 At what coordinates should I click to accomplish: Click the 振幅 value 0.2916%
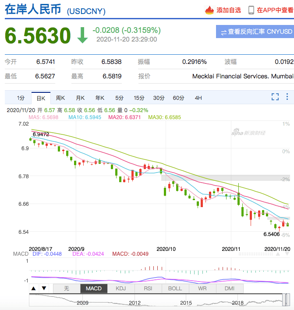pyautogui.click(x=194, y=62)
